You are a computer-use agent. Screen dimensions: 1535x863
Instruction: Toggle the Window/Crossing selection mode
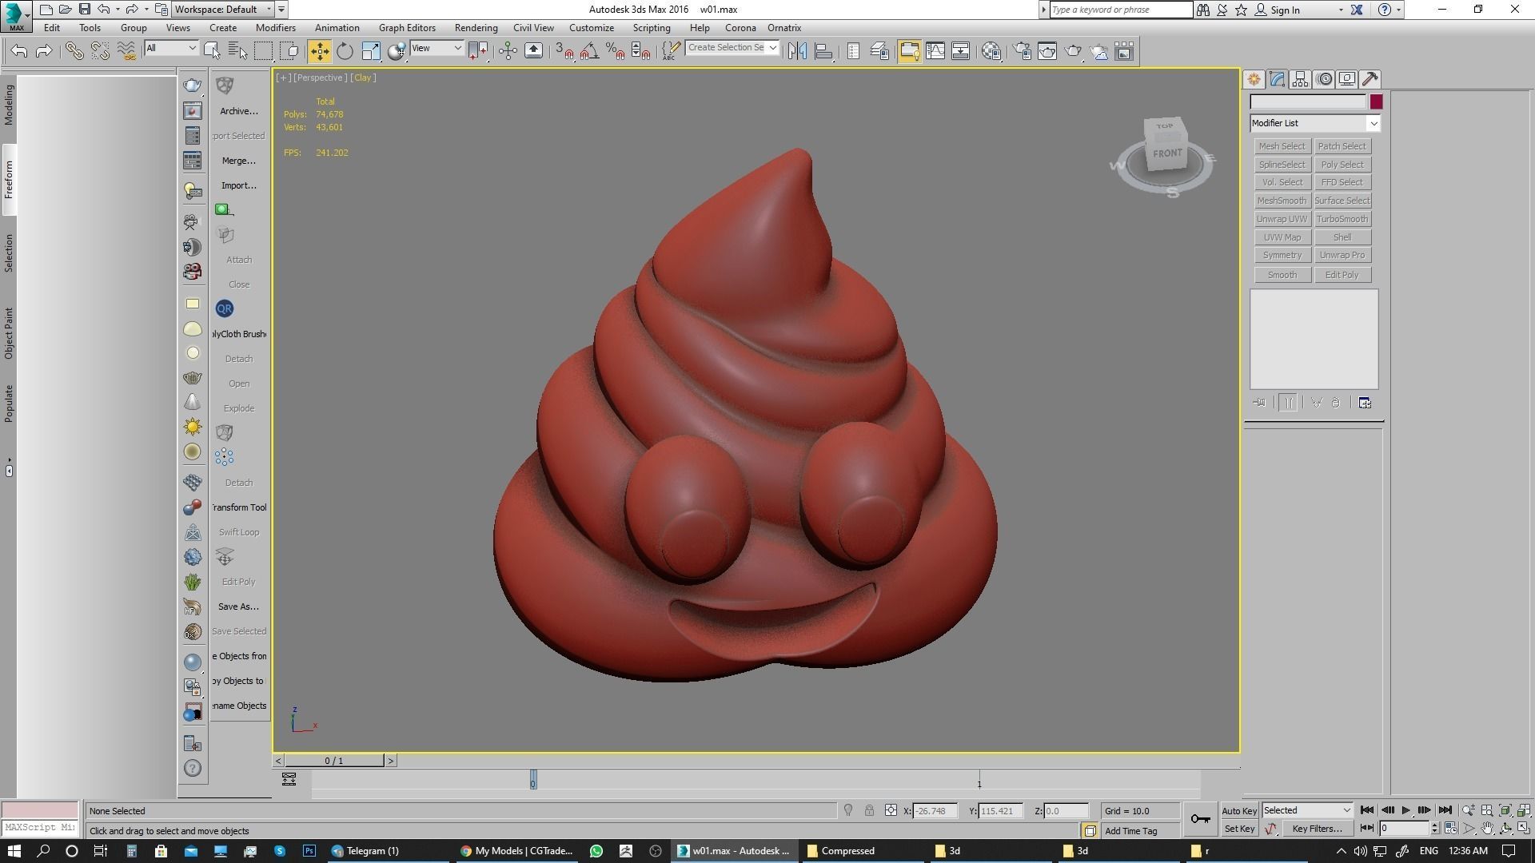[290, 52]
